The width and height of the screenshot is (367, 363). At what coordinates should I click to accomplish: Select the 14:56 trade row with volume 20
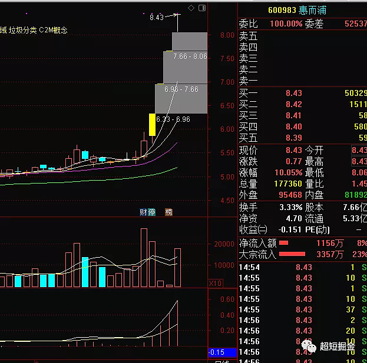point(302,331)
